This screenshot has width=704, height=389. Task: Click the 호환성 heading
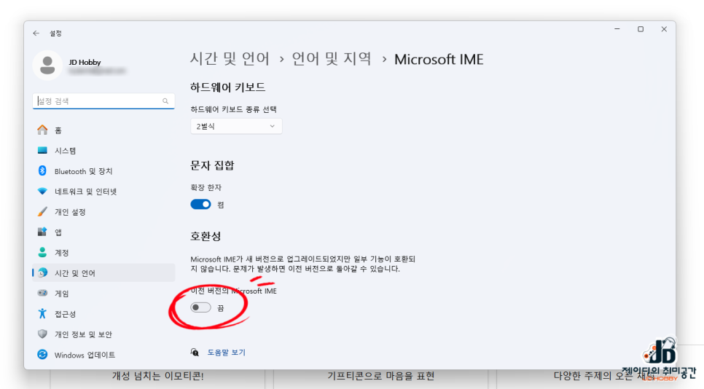tap(206, 236)
